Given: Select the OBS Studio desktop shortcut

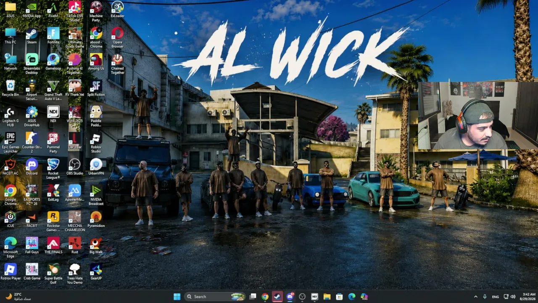Looking at the screenshot, I should point(75,167).
